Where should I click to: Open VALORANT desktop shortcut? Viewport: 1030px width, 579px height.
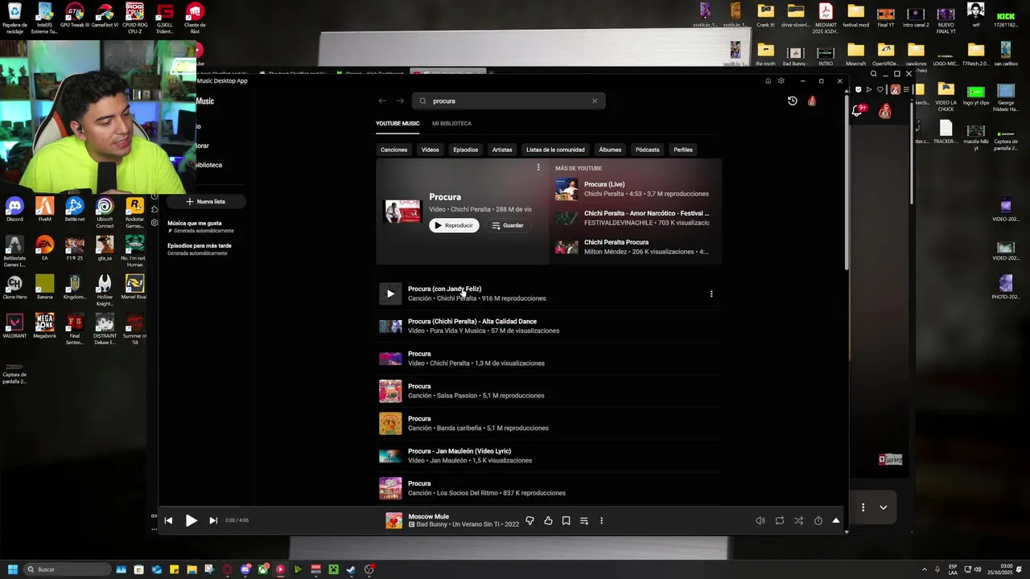[x=14, y=326]
